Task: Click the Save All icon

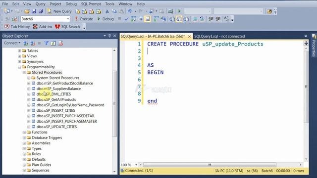Action: [41, 11]
